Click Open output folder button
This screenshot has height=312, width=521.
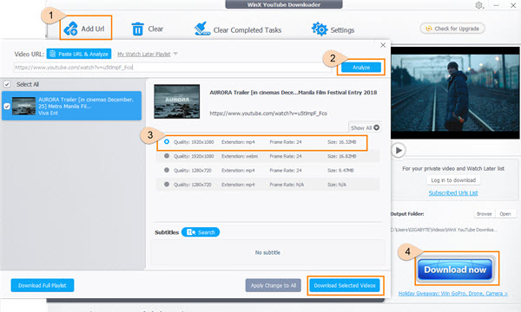[x=505, y=214]
